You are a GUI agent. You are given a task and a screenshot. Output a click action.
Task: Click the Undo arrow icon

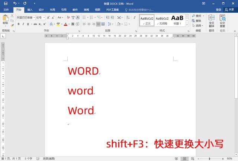click(x=15, y=3)
